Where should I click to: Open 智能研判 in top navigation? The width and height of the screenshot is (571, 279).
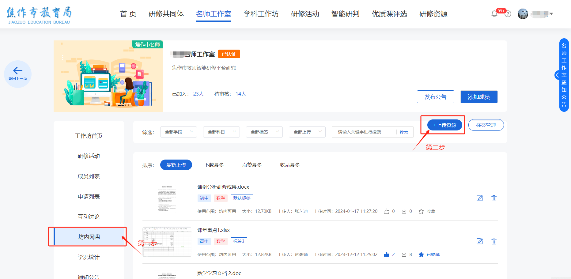(x=345, y=14)
